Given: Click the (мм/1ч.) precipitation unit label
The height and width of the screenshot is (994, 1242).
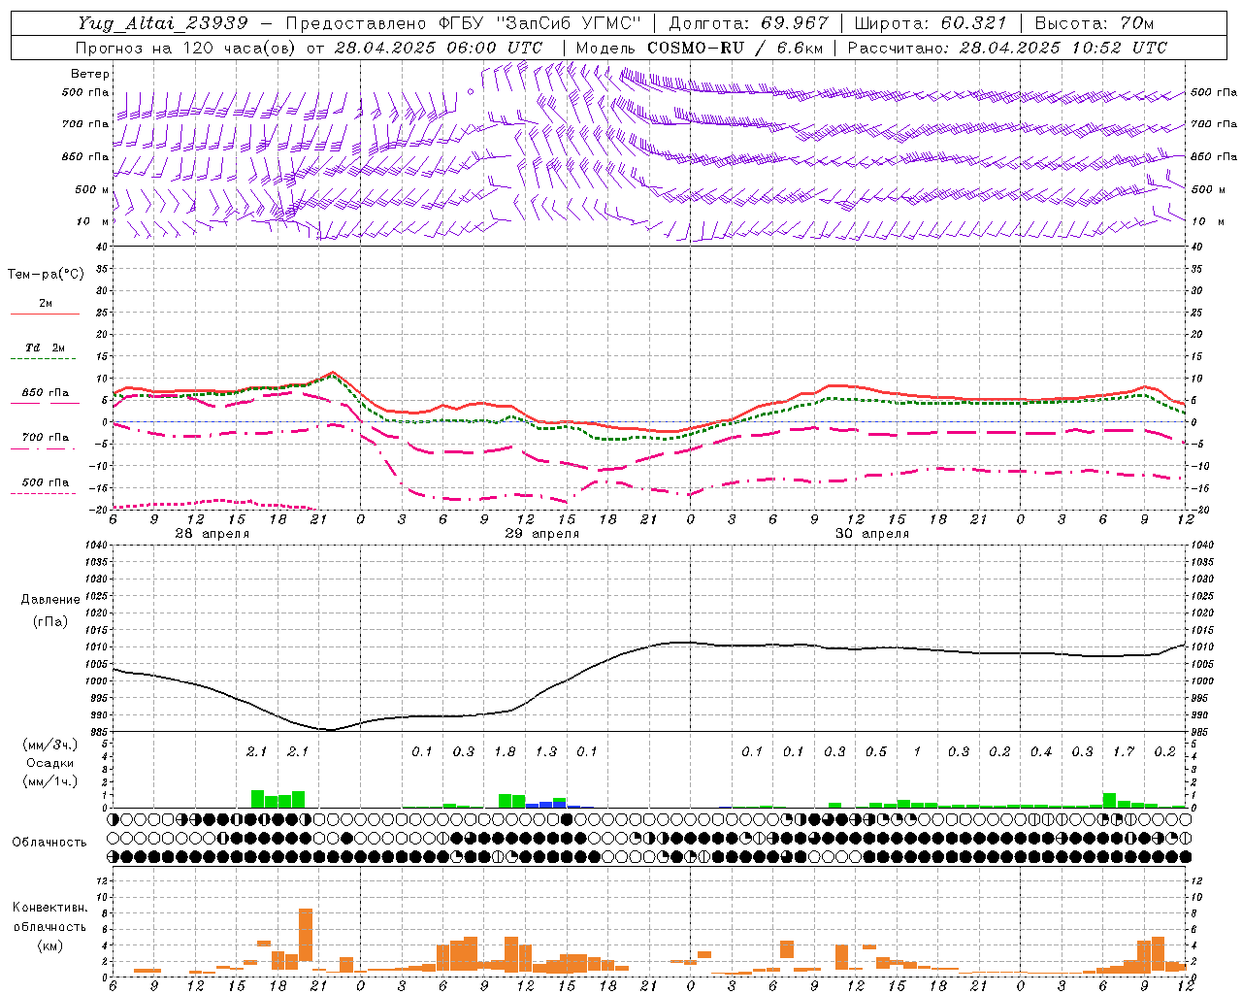Looking at the screenshot, I should pyautogui.click(x=49, y=781).
